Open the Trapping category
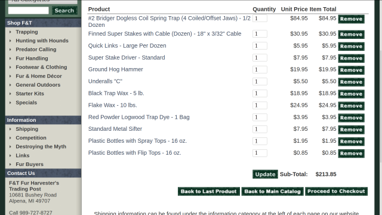382x215 pixels. [27, 32]
